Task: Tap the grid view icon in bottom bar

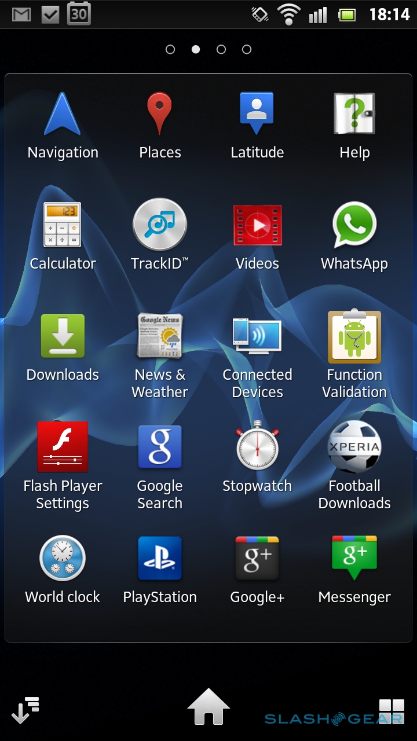Action: click(392, 711)
